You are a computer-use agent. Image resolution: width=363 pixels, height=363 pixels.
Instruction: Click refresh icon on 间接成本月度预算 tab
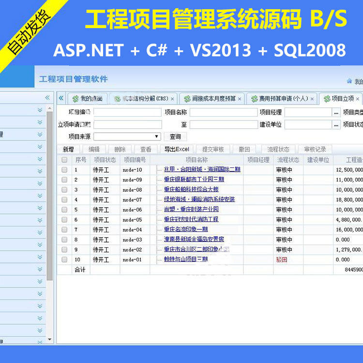[x=187, y=99]
